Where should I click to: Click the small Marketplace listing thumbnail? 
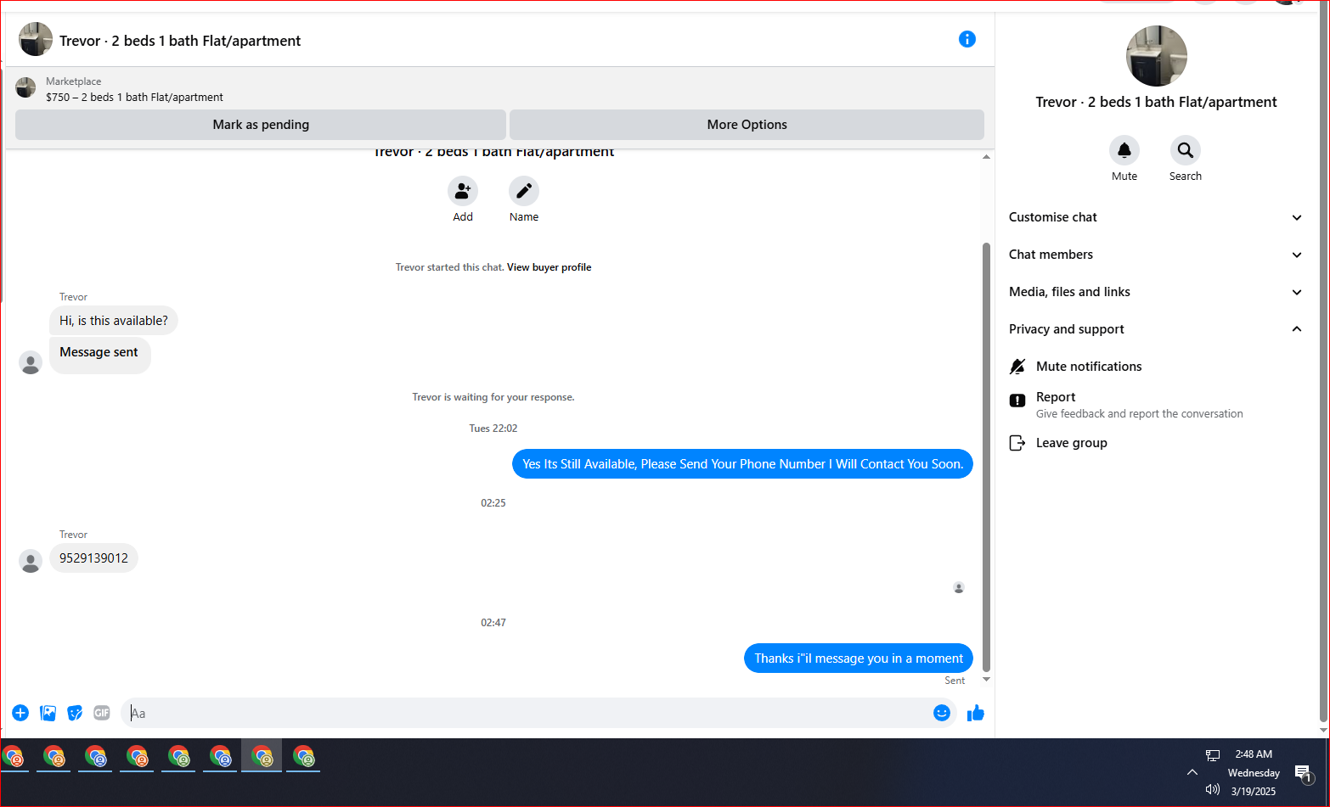point(25,87)
